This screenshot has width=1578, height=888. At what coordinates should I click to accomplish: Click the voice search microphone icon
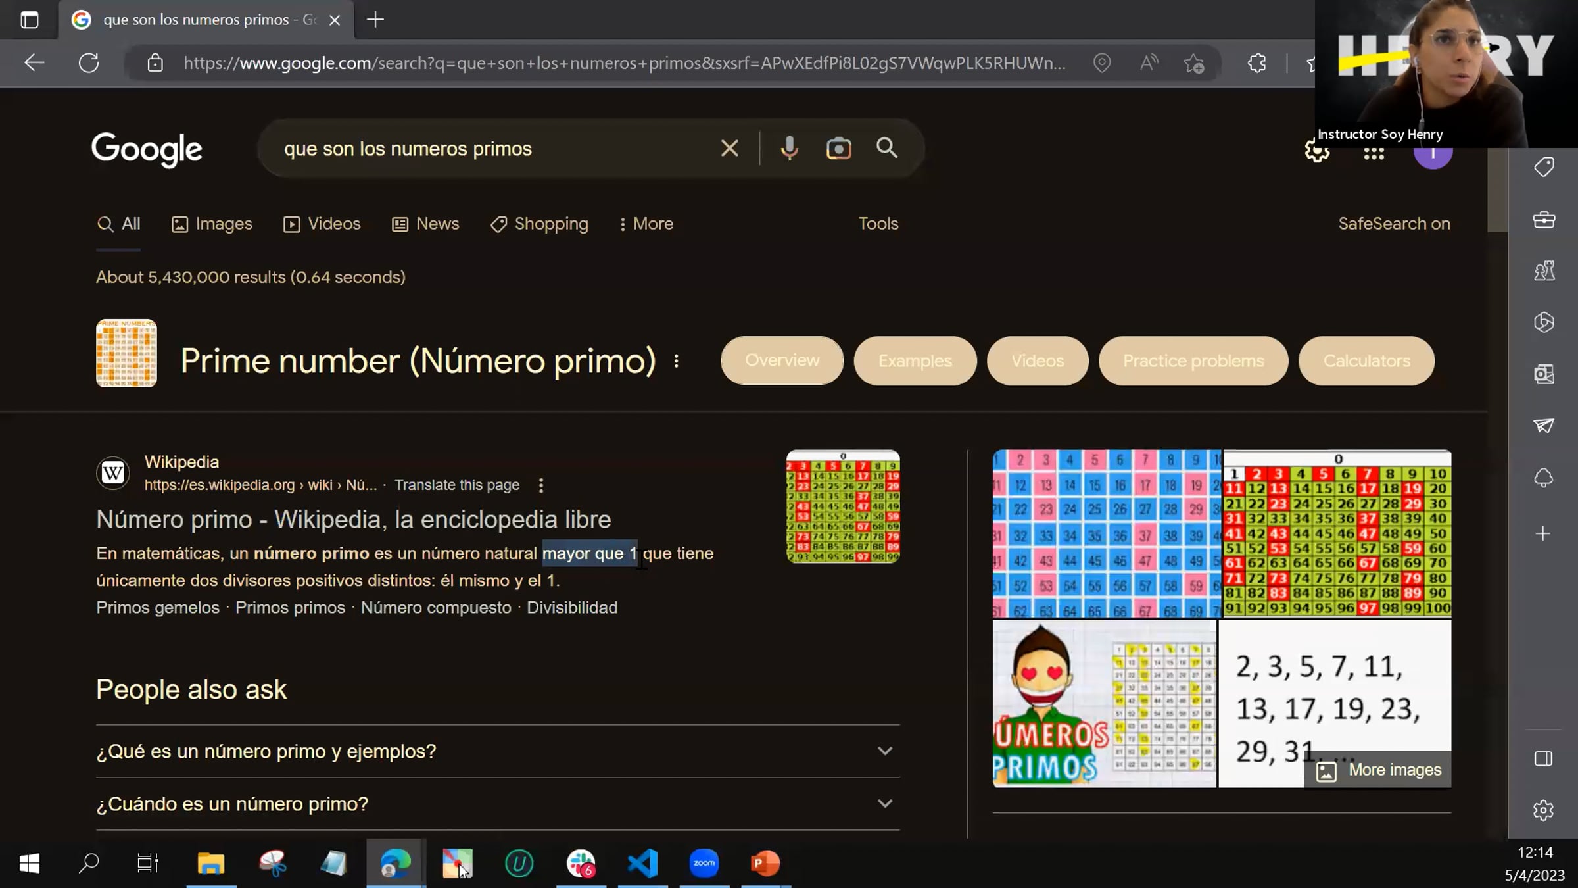click(x=789, y=149)
